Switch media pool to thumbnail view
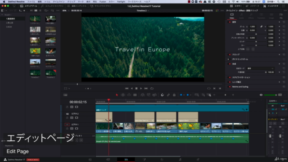The image size is (288, 162). coord(36,11)
